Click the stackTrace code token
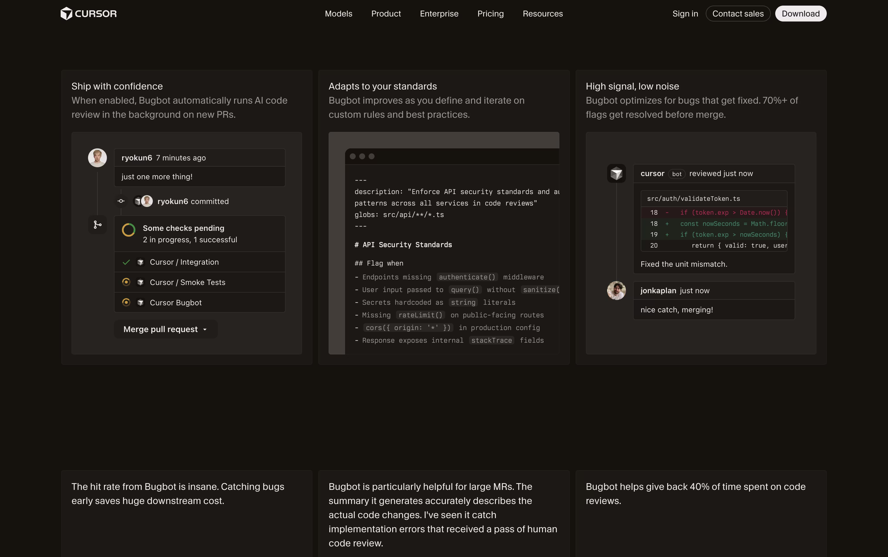Image resolution: width=888 pixels, height=557 pixels. [x=491, y=340]
